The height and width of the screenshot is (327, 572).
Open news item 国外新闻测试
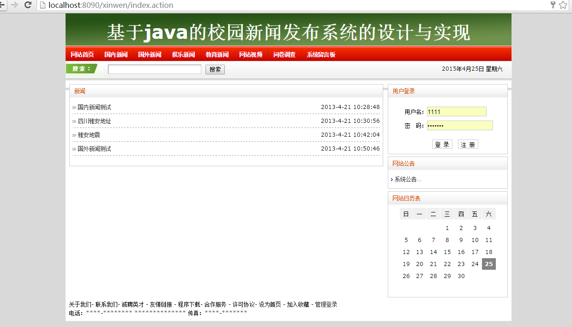point(94,149)
